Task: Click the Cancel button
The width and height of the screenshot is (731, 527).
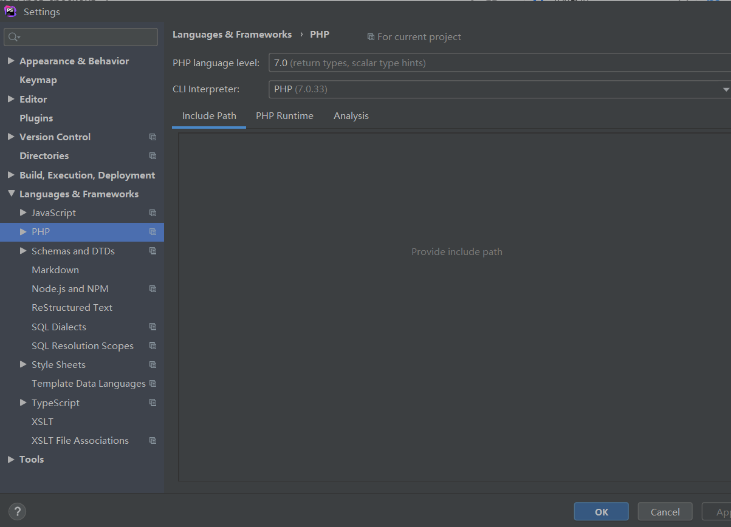Action: coord(665,512)
